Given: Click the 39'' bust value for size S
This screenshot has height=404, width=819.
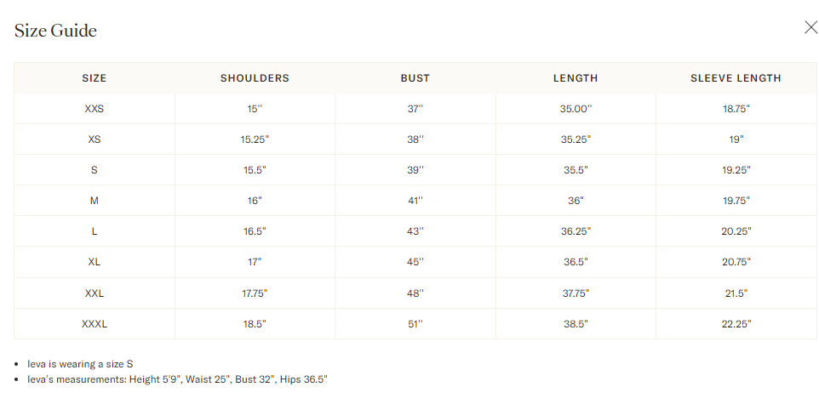Looking at the screenshot, I should click(415, 170).
